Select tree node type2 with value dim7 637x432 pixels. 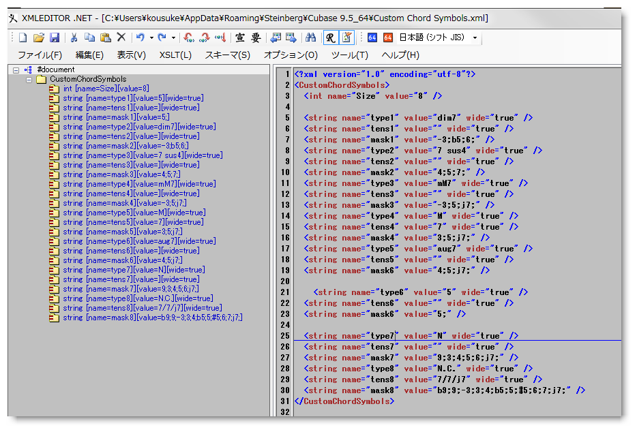point(139,127)
